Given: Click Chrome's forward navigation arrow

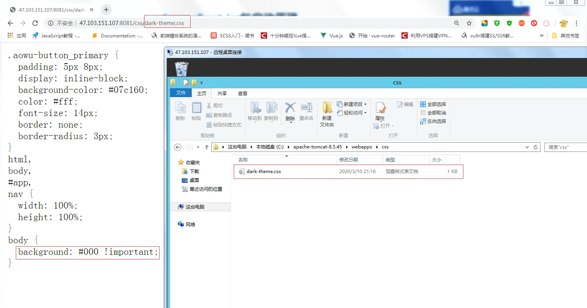Looking at the screenshot, I should click(x=23, y=23).
